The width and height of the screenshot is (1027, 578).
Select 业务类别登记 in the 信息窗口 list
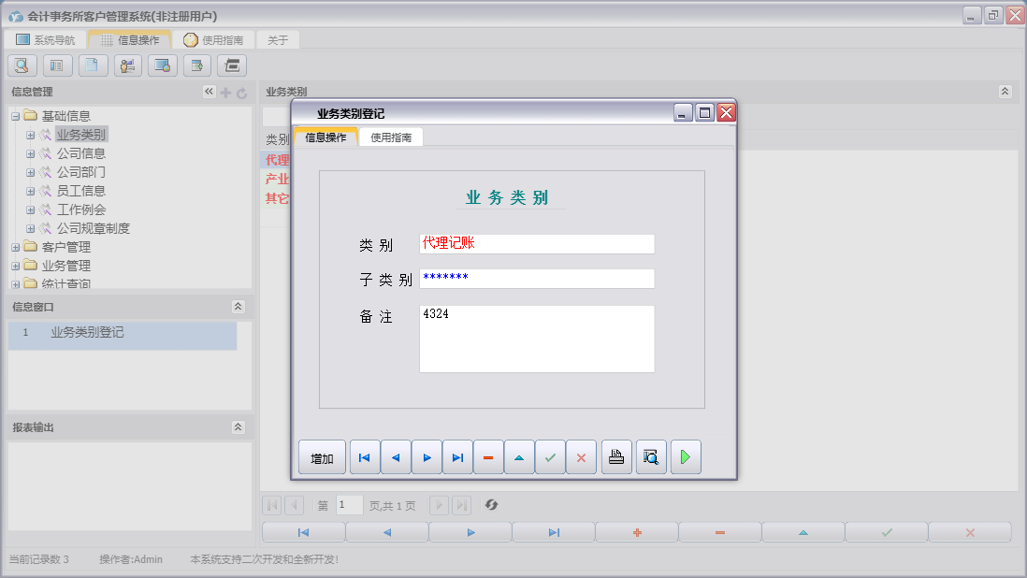(87, 332)
